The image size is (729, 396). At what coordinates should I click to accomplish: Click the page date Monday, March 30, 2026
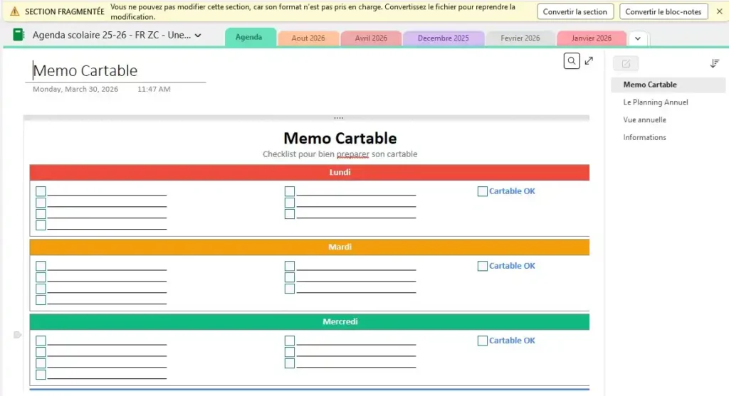(75, 89)
